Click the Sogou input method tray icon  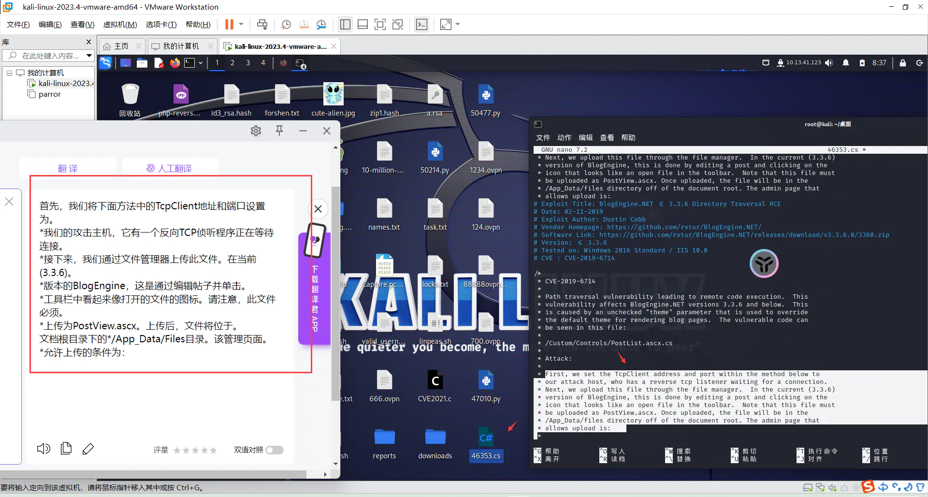[x=869, y=487]
